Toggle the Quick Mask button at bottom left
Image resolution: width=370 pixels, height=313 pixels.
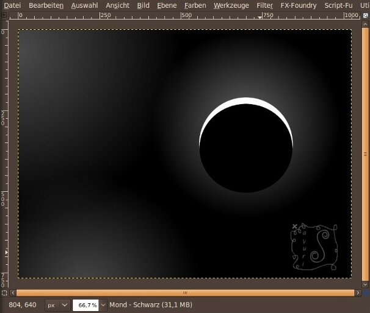point(4,293)
